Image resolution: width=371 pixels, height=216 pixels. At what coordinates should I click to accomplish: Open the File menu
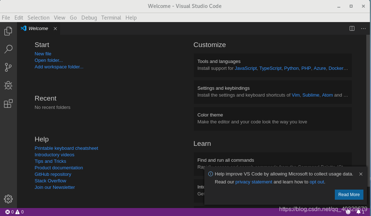(6, 18)
